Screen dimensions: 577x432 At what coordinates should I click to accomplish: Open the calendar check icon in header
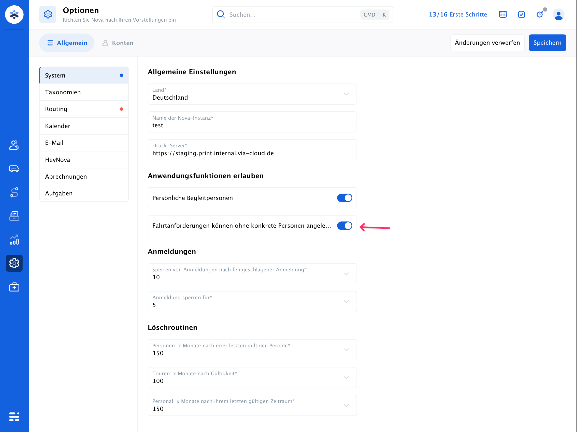tap(521, 14)
